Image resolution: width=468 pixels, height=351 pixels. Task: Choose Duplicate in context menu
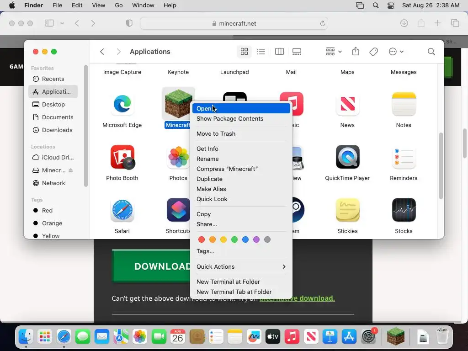tap(241, 179)
